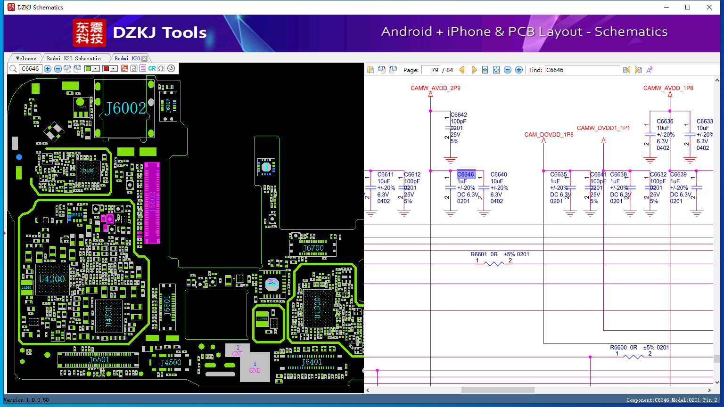Image resolution: width=724 pixels, height=407 pixels.
Task: Select the highlighted C6646 capacitor label
Action: click(x=466, y=174)
